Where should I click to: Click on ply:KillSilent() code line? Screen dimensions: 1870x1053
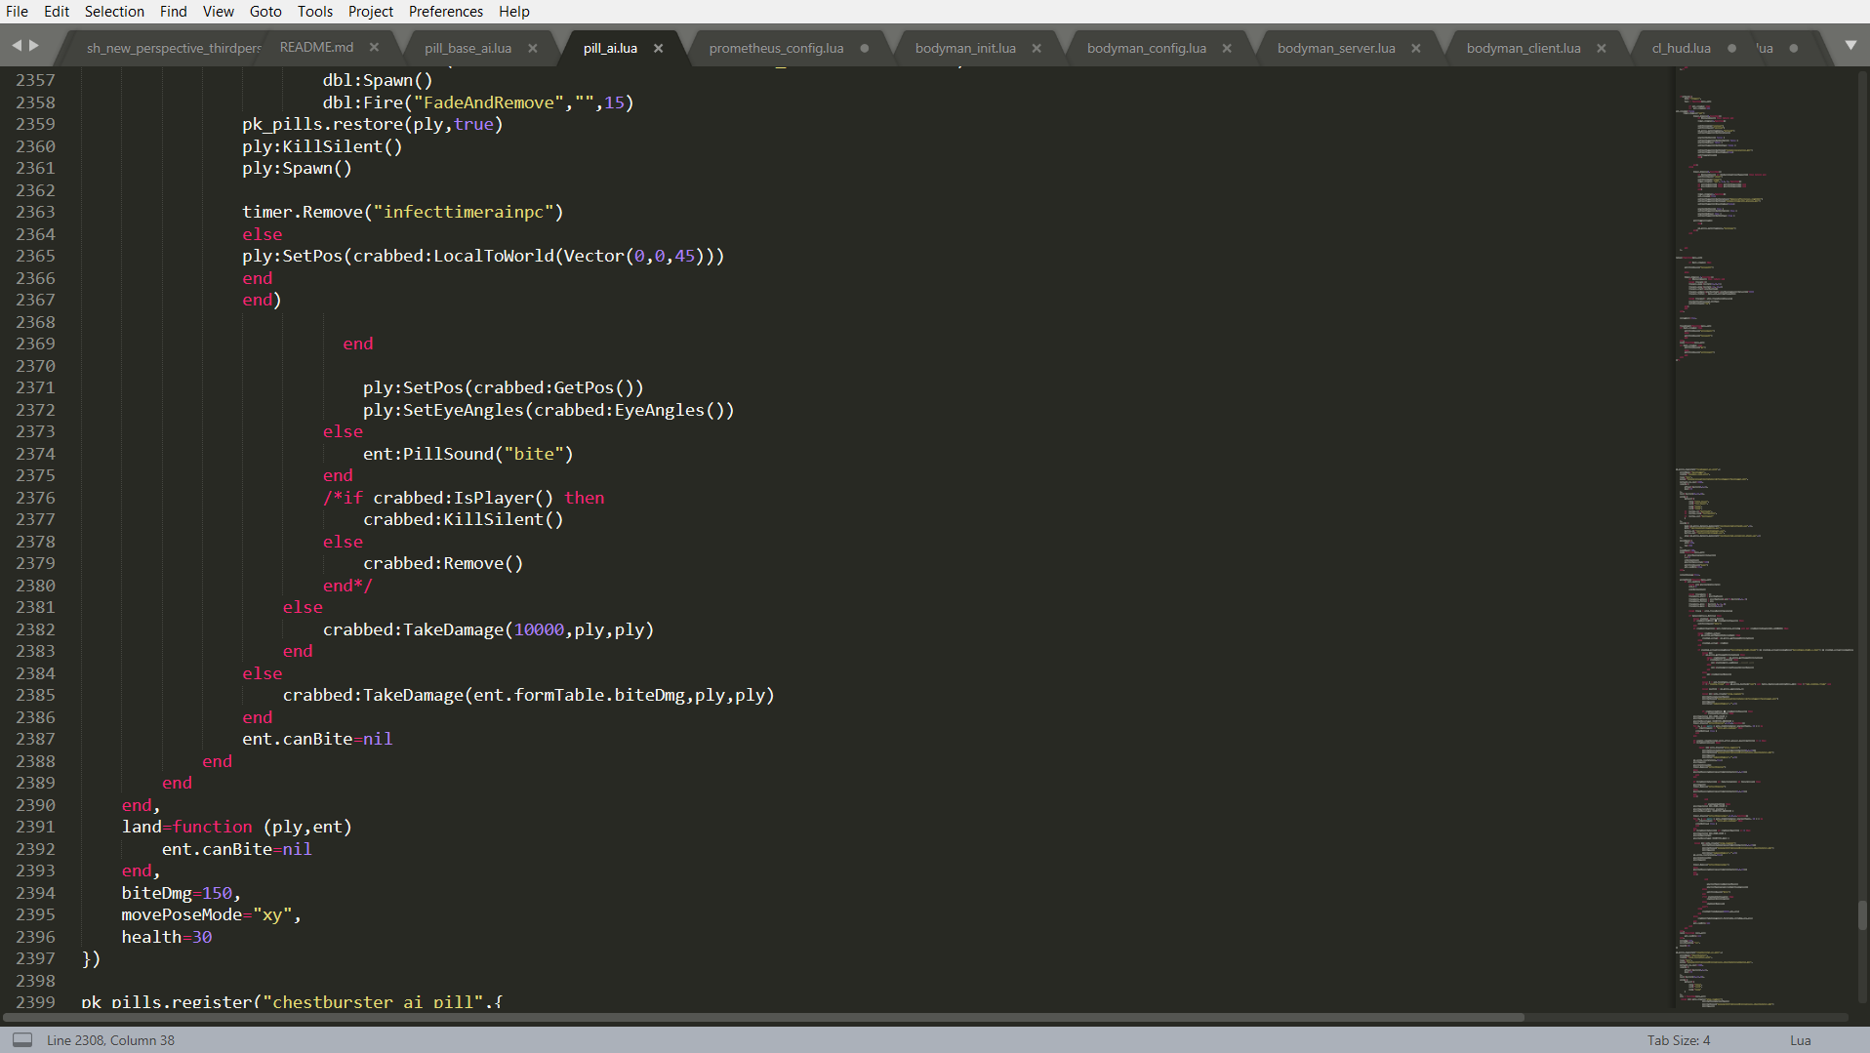[322, 146]
